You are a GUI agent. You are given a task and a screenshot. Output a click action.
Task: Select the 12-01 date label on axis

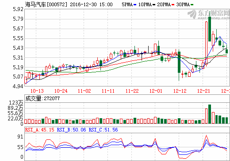[156, 91]
